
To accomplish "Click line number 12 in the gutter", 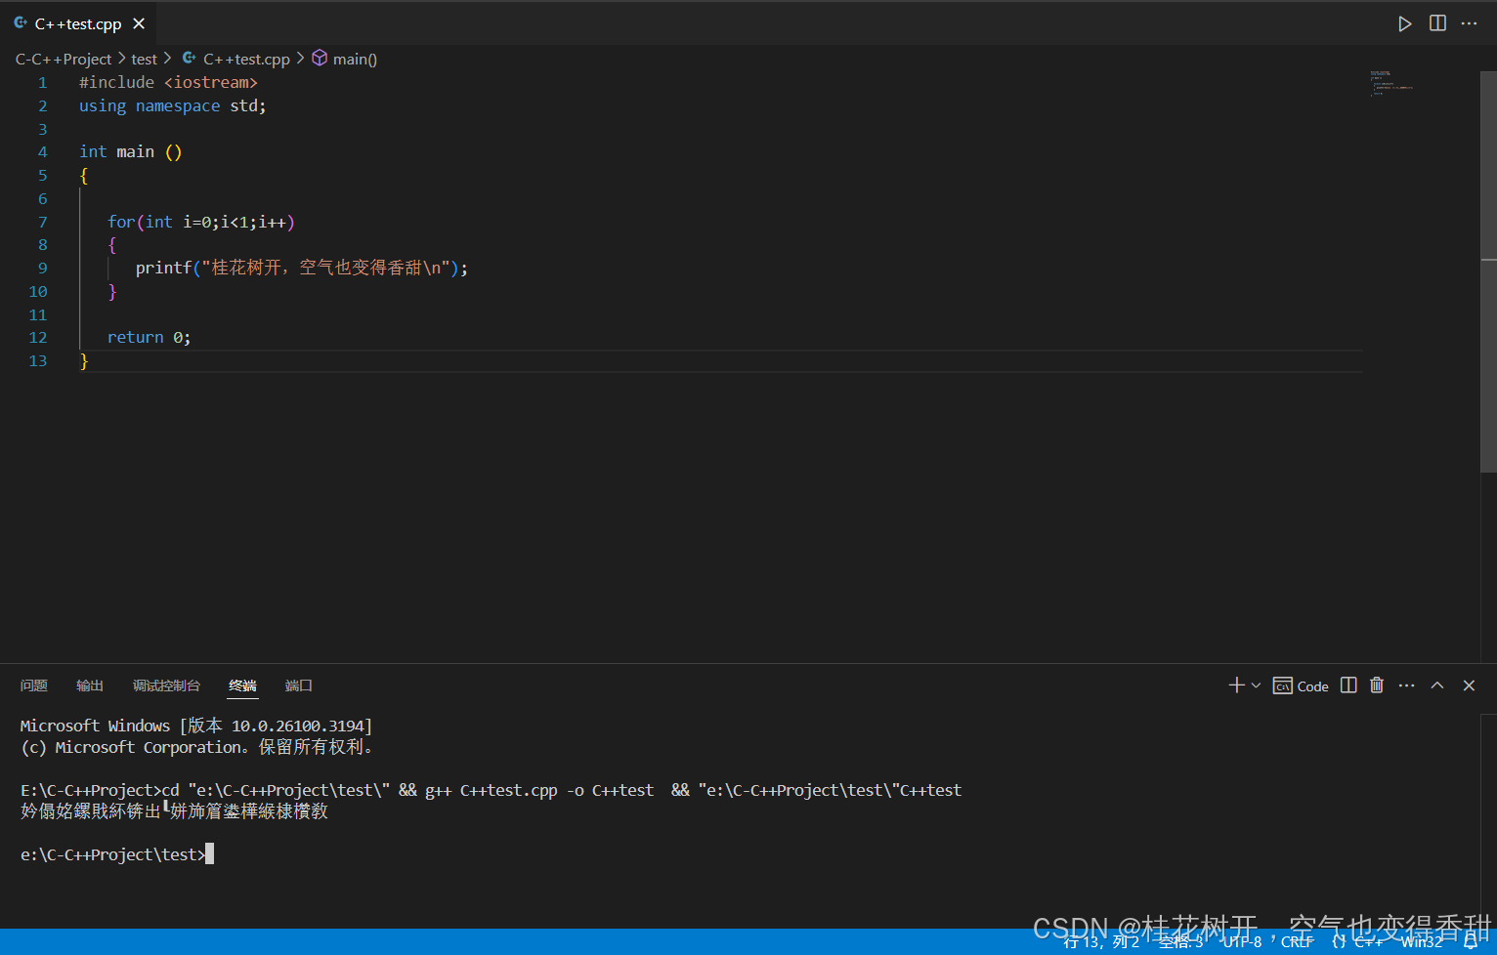I will pyautogui.click(x=38, y=337).
